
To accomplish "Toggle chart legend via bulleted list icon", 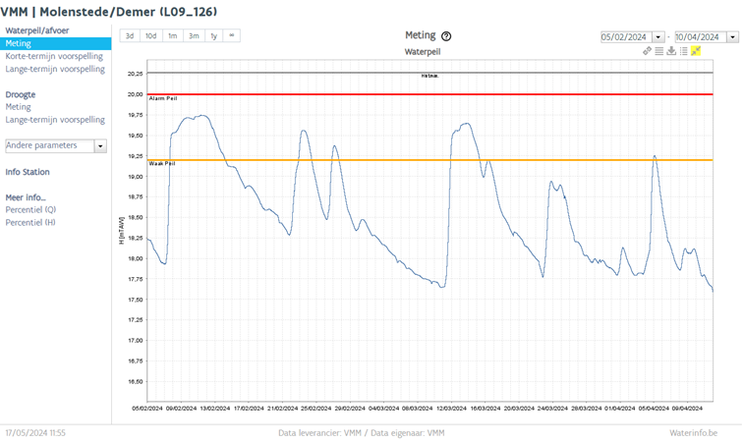I will pyautogui.click(x=683, y=51).
